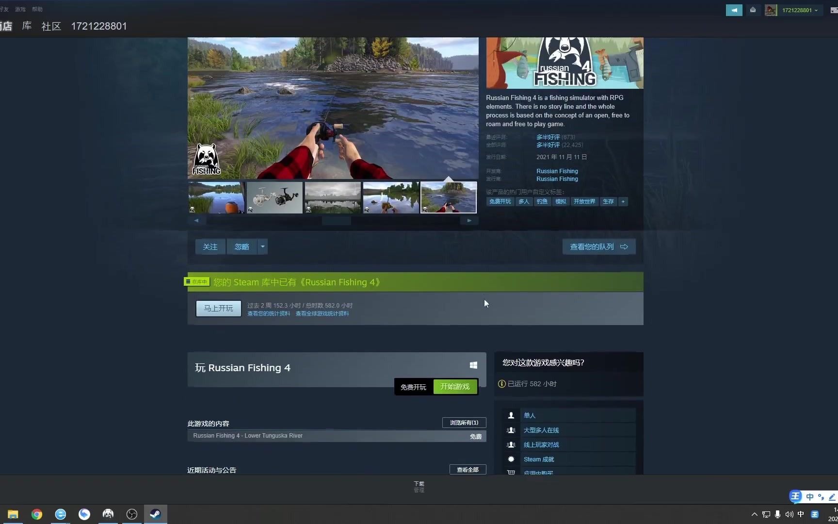The height and width of the screenshot is (524, 838).
Task: Click 查看您的队列 queue button
Action: pyautogui.click(x=599, y=246)
